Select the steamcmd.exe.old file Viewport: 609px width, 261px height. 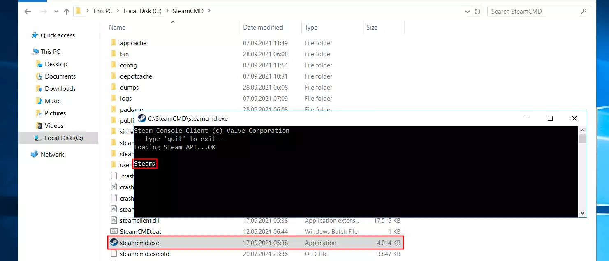tap(145, 254)
